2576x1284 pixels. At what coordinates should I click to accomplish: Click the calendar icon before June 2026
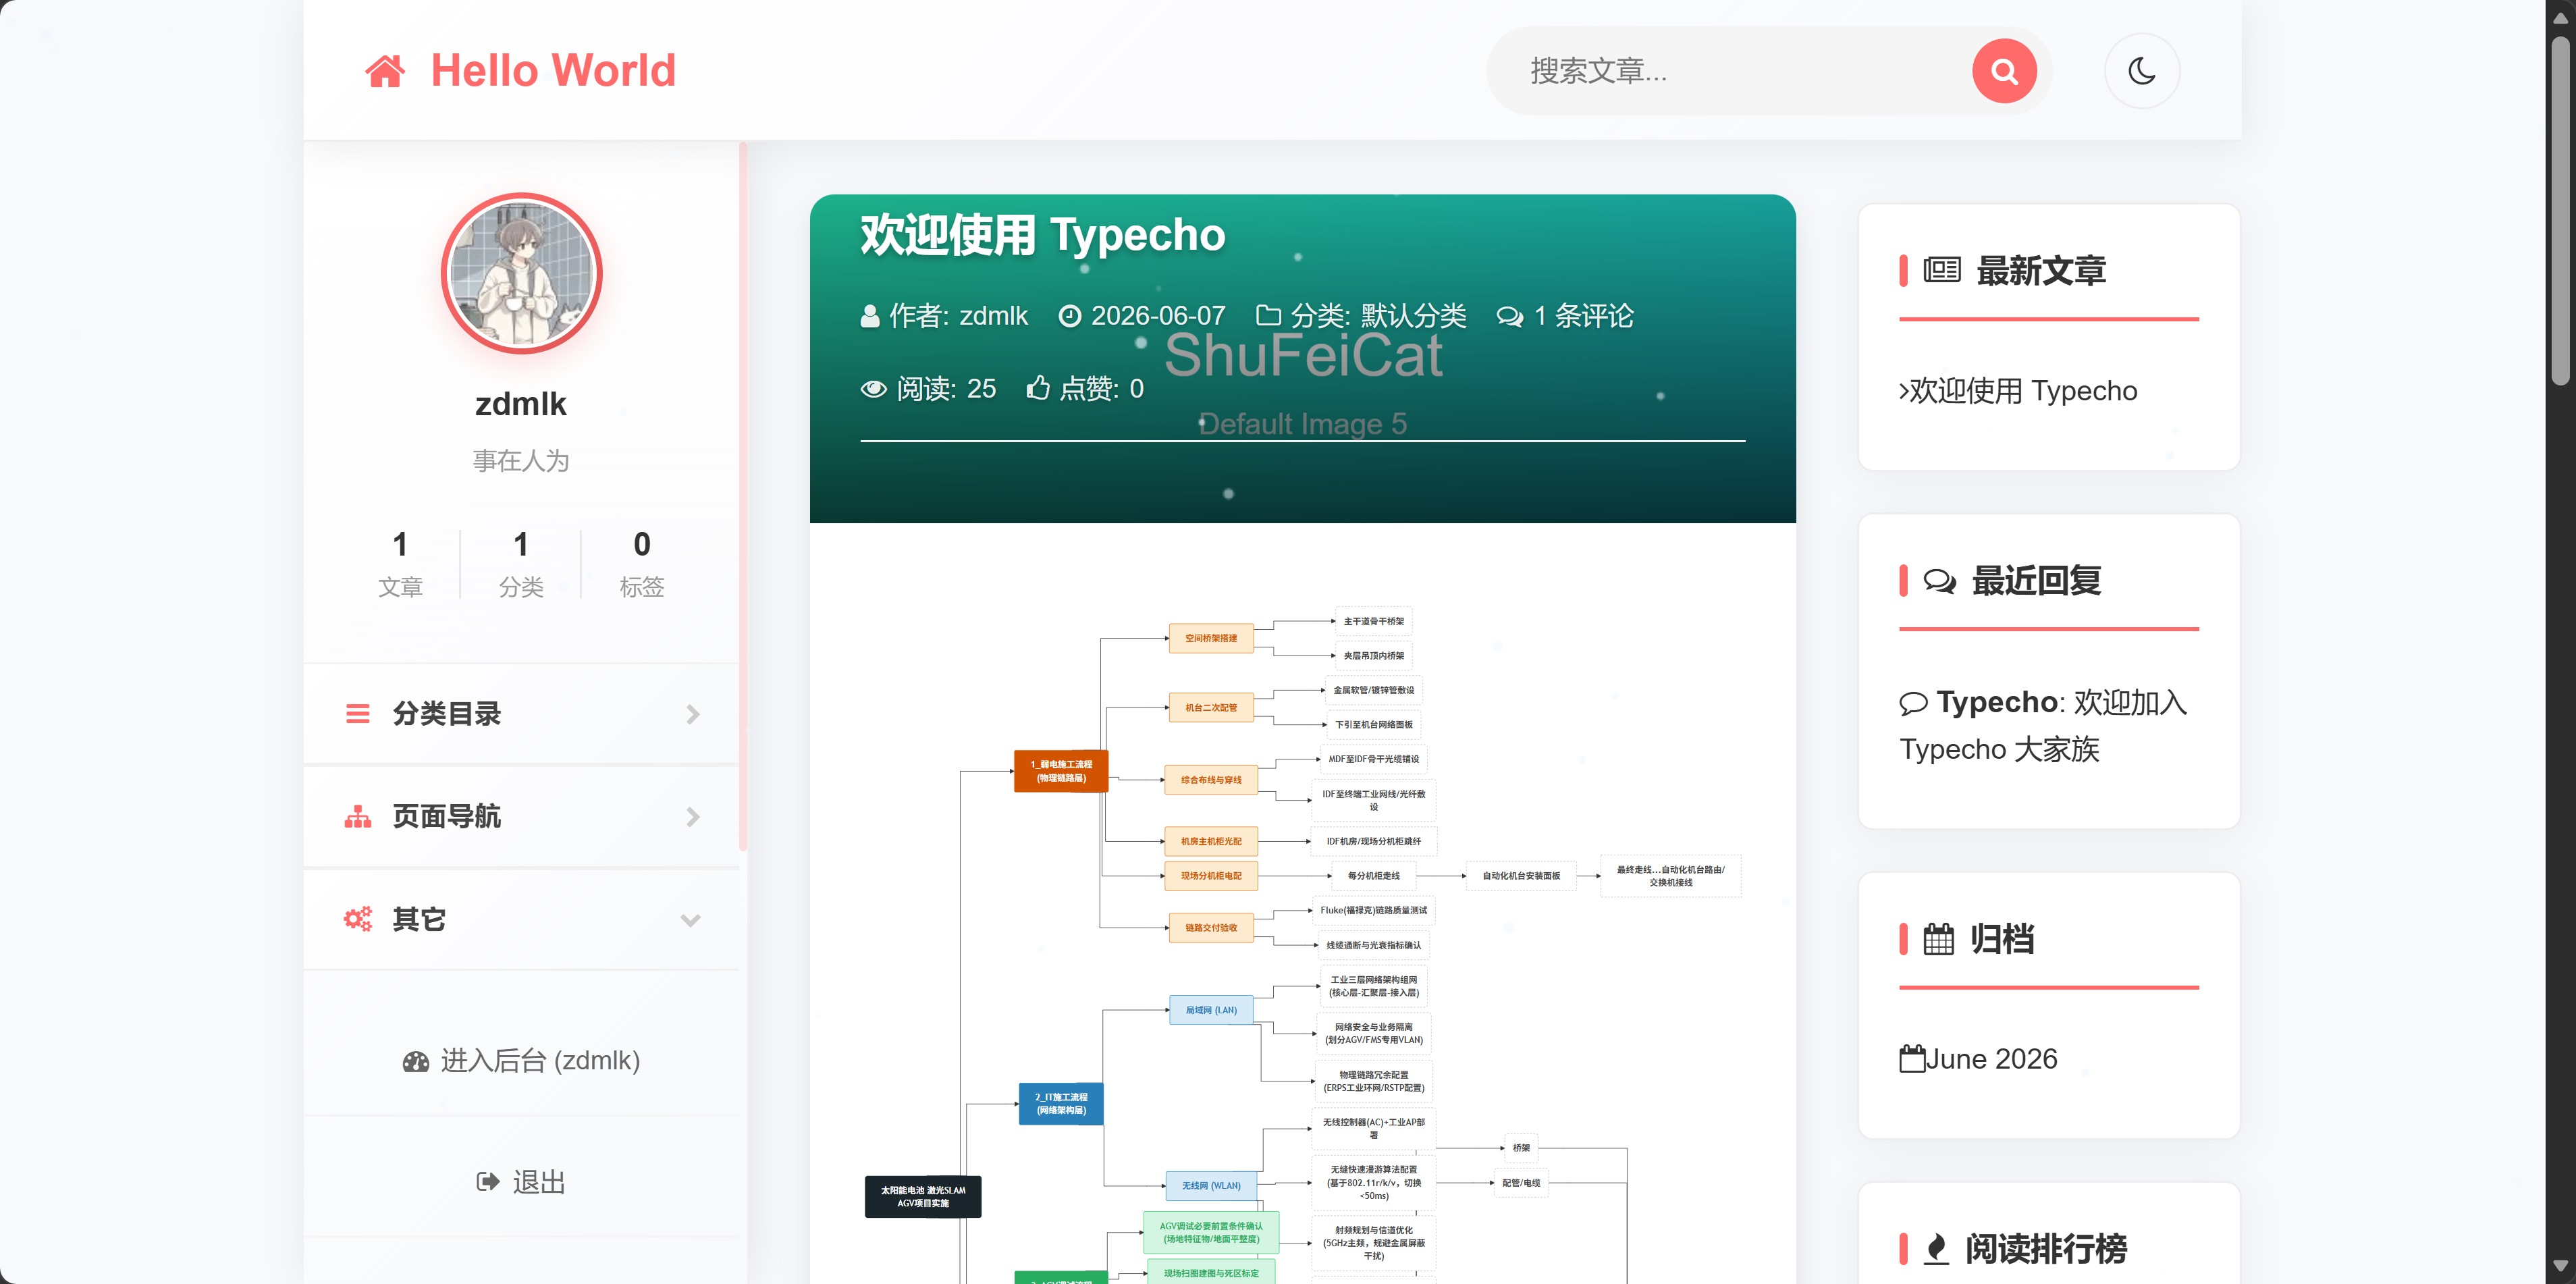(1912, 1059)
